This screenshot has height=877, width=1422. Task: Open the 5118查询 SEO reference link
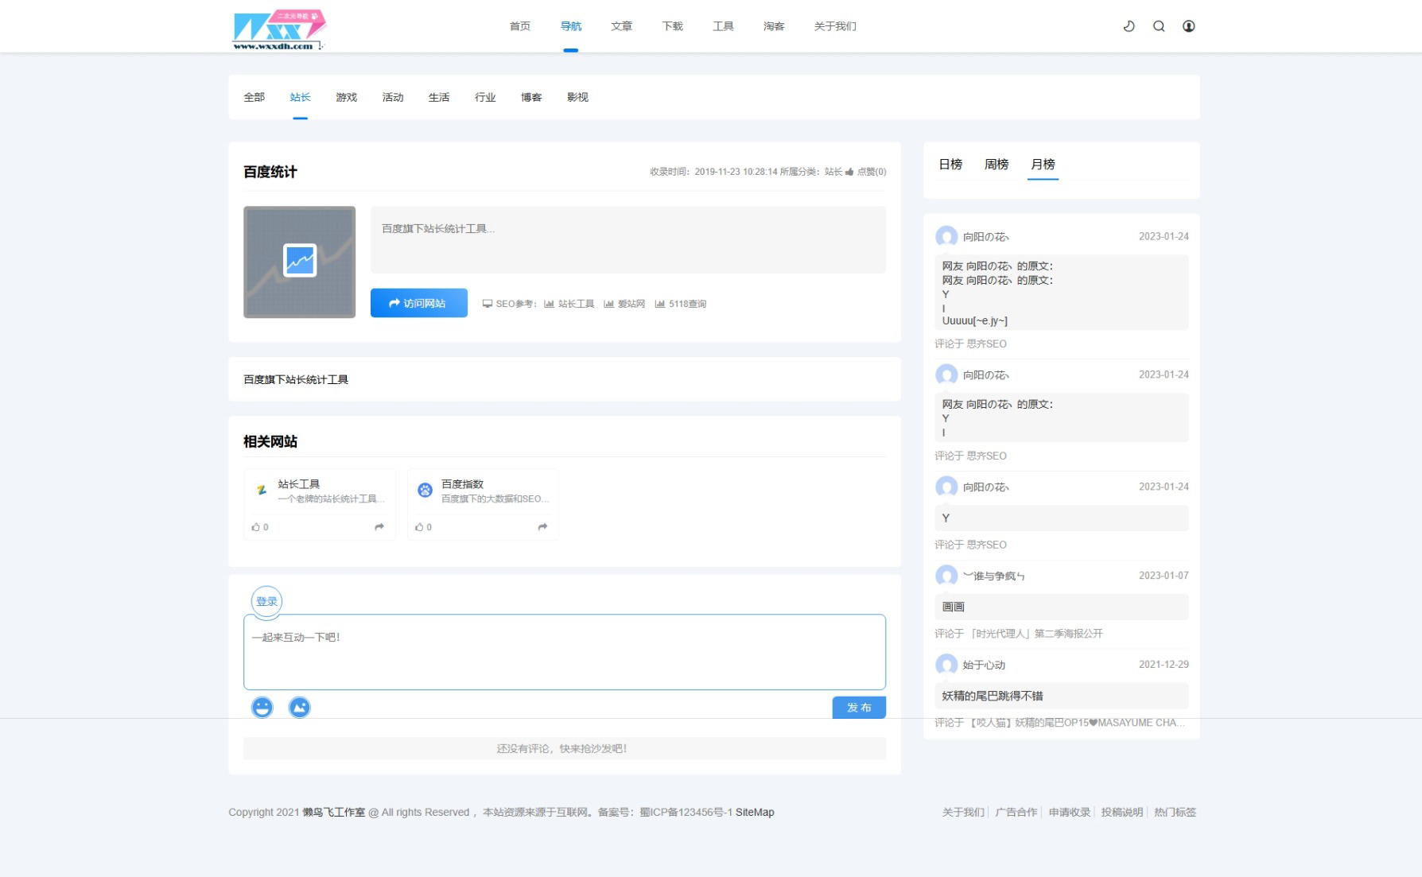pos(681,304)
